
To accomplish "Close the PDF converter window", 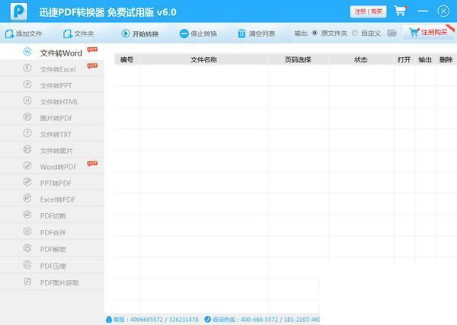I will pos(443,11).
